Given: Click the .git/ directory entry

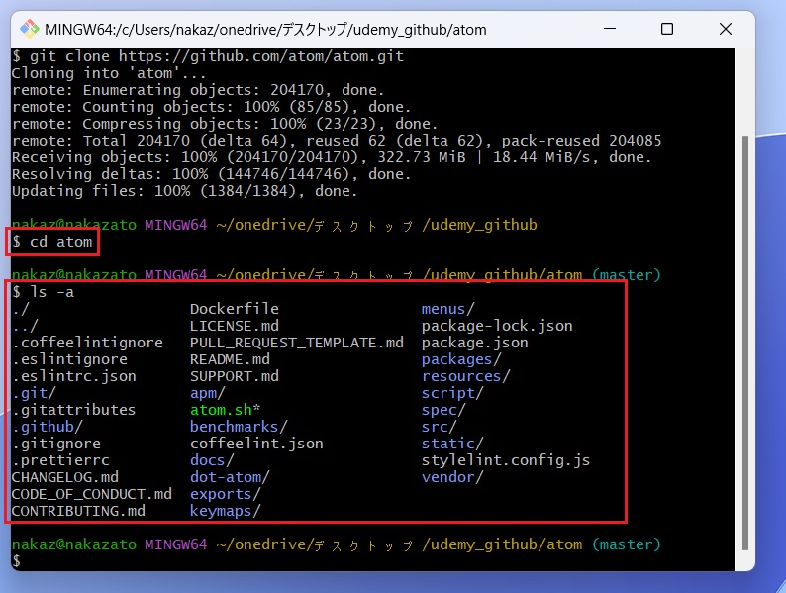Looking at the screenshot, I should point(34,393).
